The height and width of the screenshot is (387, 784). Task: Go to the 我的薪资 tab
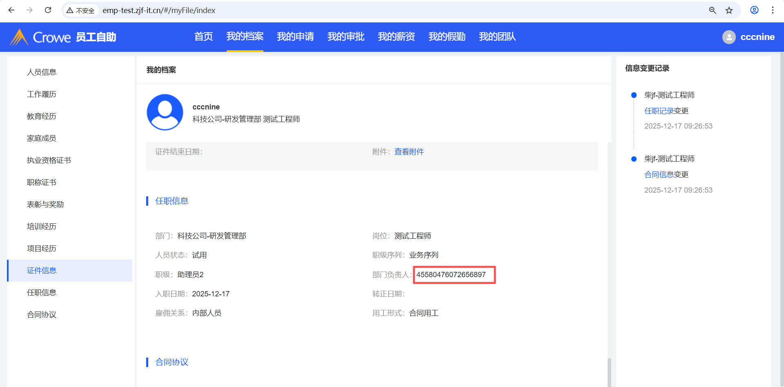pos(396,37)
